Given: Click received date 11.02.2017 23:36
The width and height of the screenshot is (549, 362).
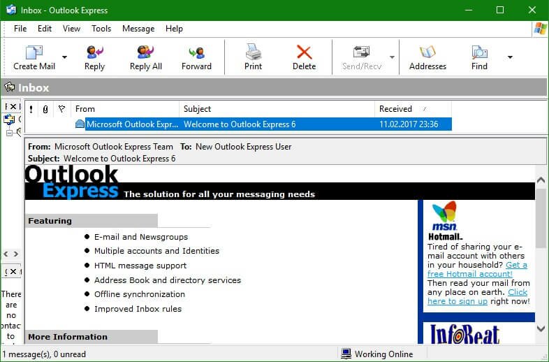Looking at the screenshot, I should pyautogui.click(x=409, y=124).
